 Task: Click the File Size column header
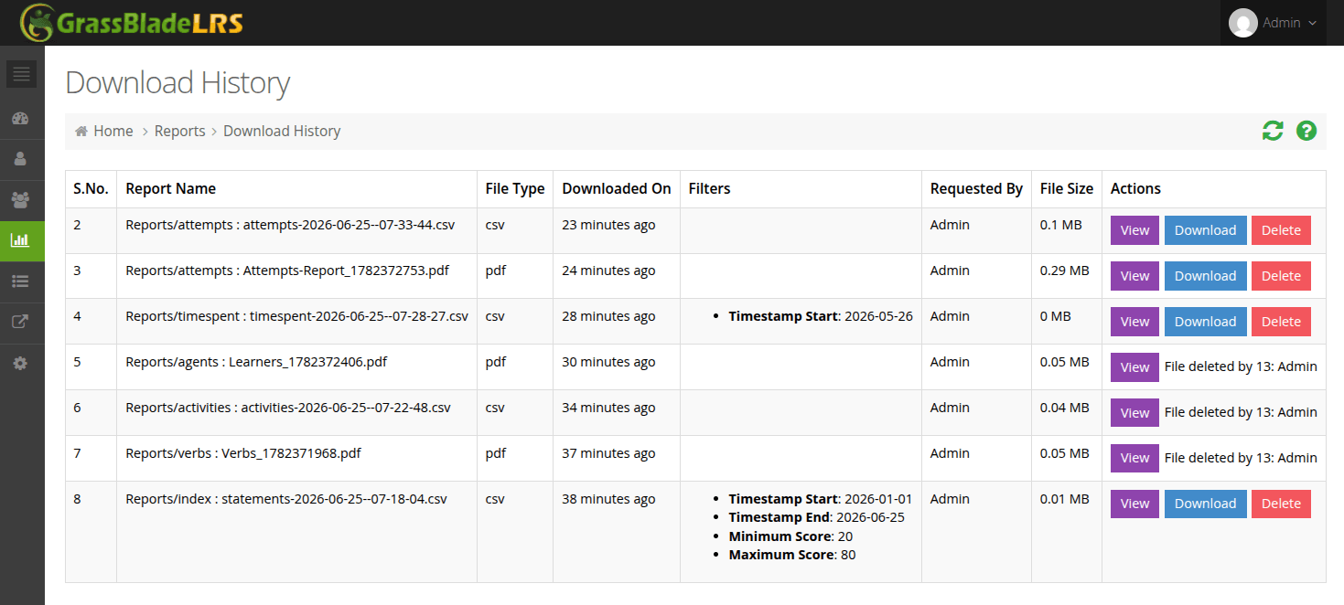tap(1067, 188)
